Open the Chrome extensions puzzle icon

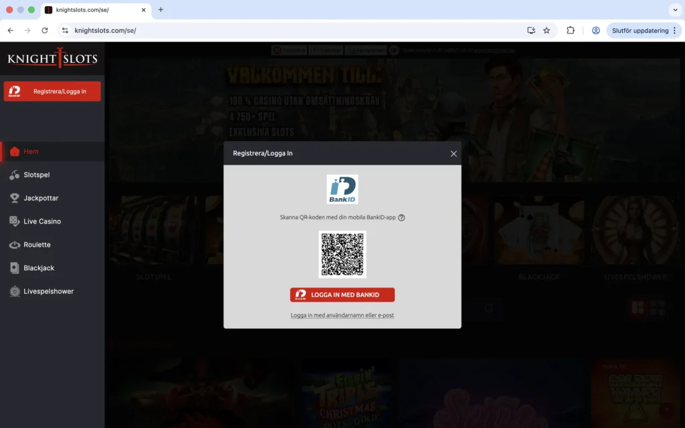coord(569,30)
